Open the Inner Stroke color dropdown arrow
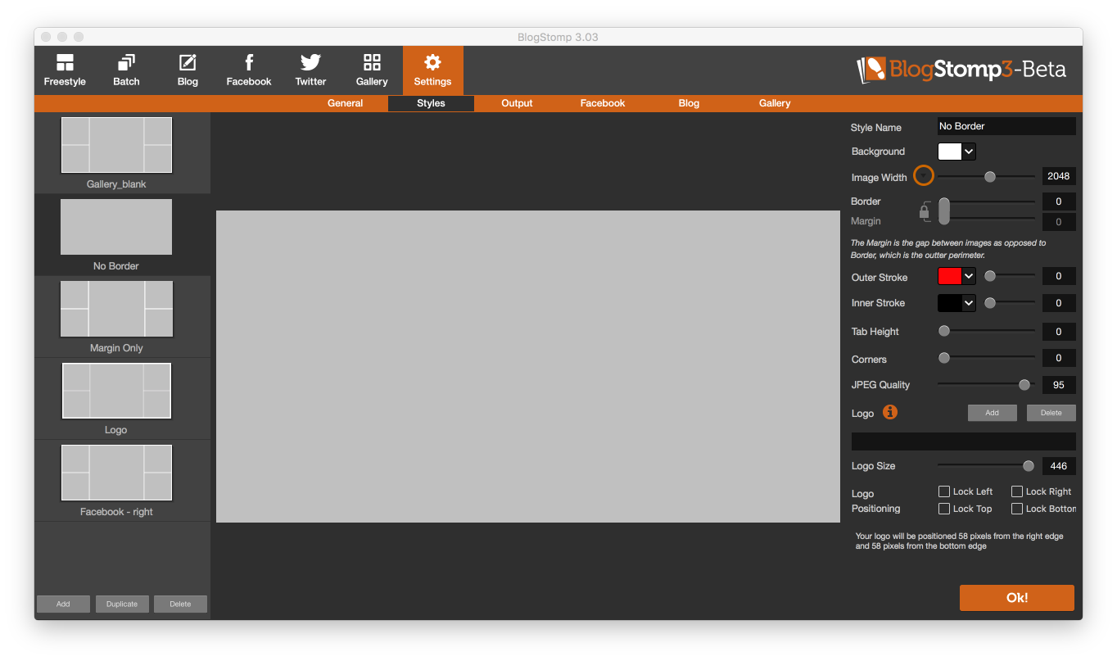This screenshot has height=661, width=1117. [969, 303]
